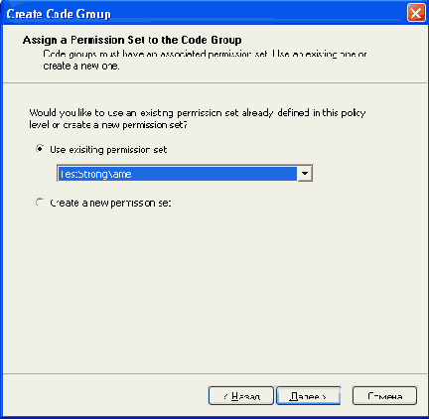Expand the permission set dropdown arrow
The width and height of the screenshot is (429, 419).
tap(305, 174)
